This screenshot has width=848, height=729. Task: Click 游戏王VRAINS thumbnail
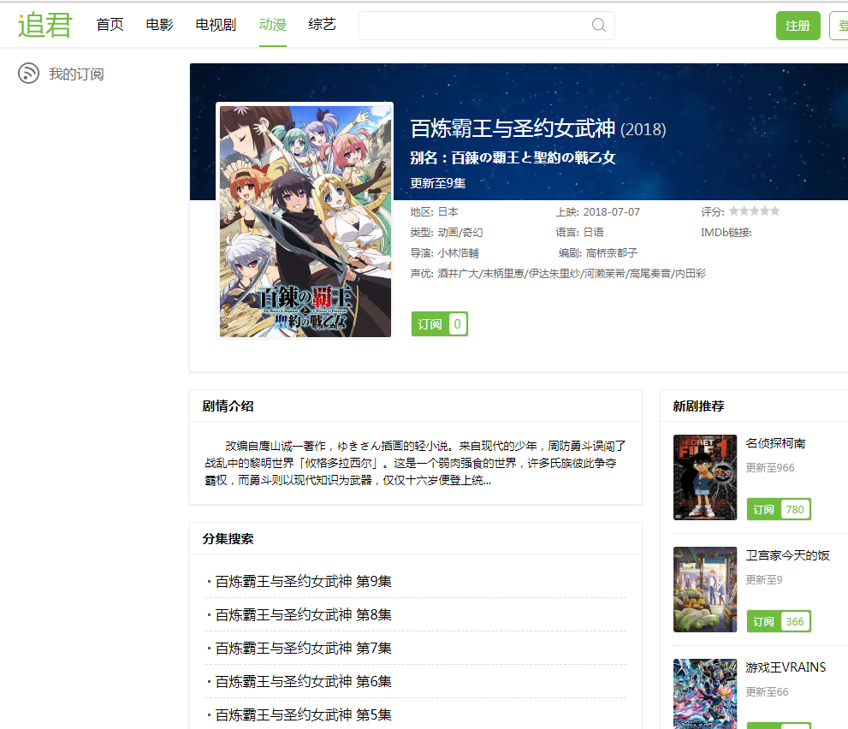tap(705, 694)
